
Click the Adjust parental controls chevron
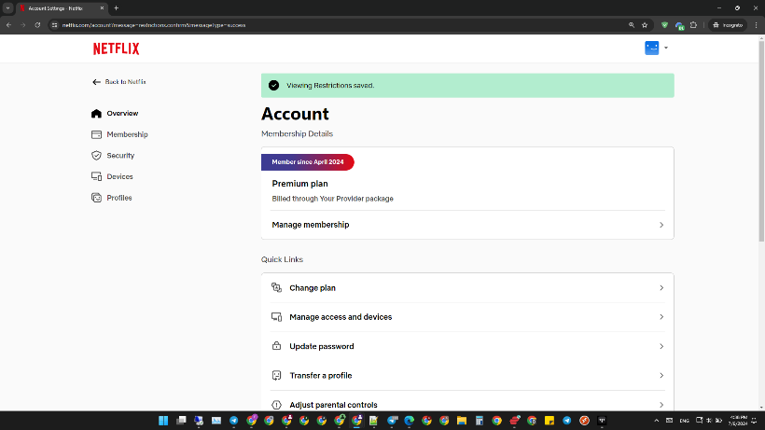click(x=661, y=405)
